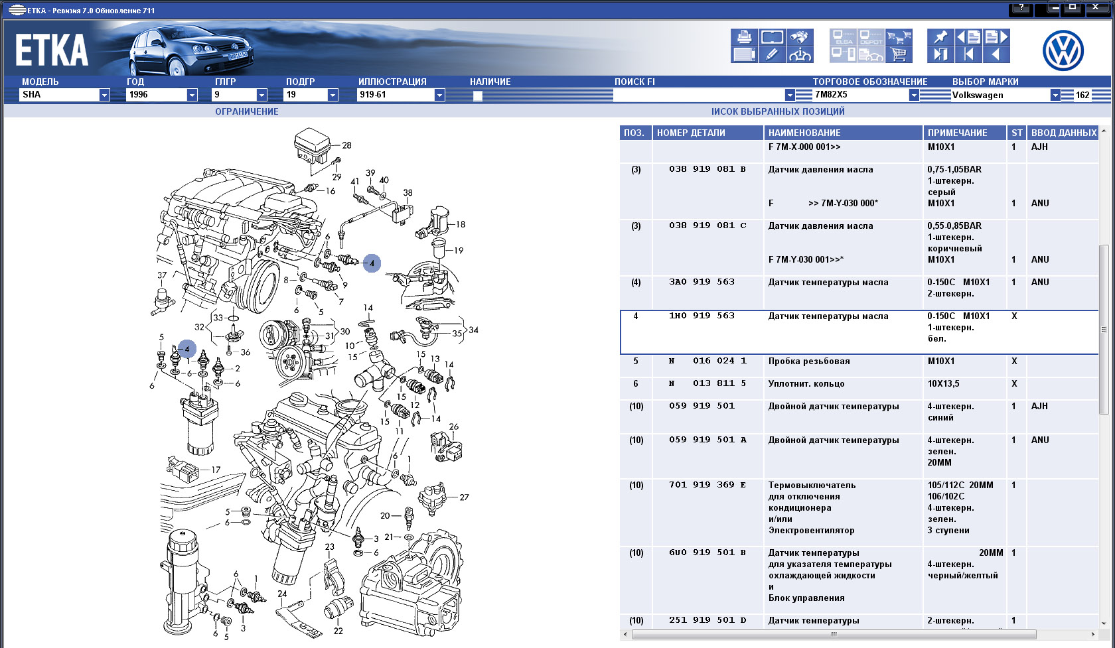The height and width of the screenshot is (648, 1115).
Task: Click the document with car icon
Action: [x=871, y=54]
